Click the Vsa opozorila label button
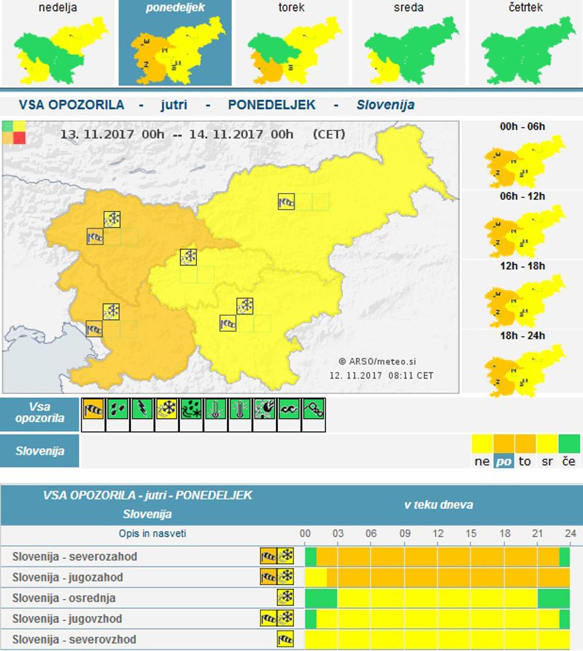583x651 pixels. [40, 411]
